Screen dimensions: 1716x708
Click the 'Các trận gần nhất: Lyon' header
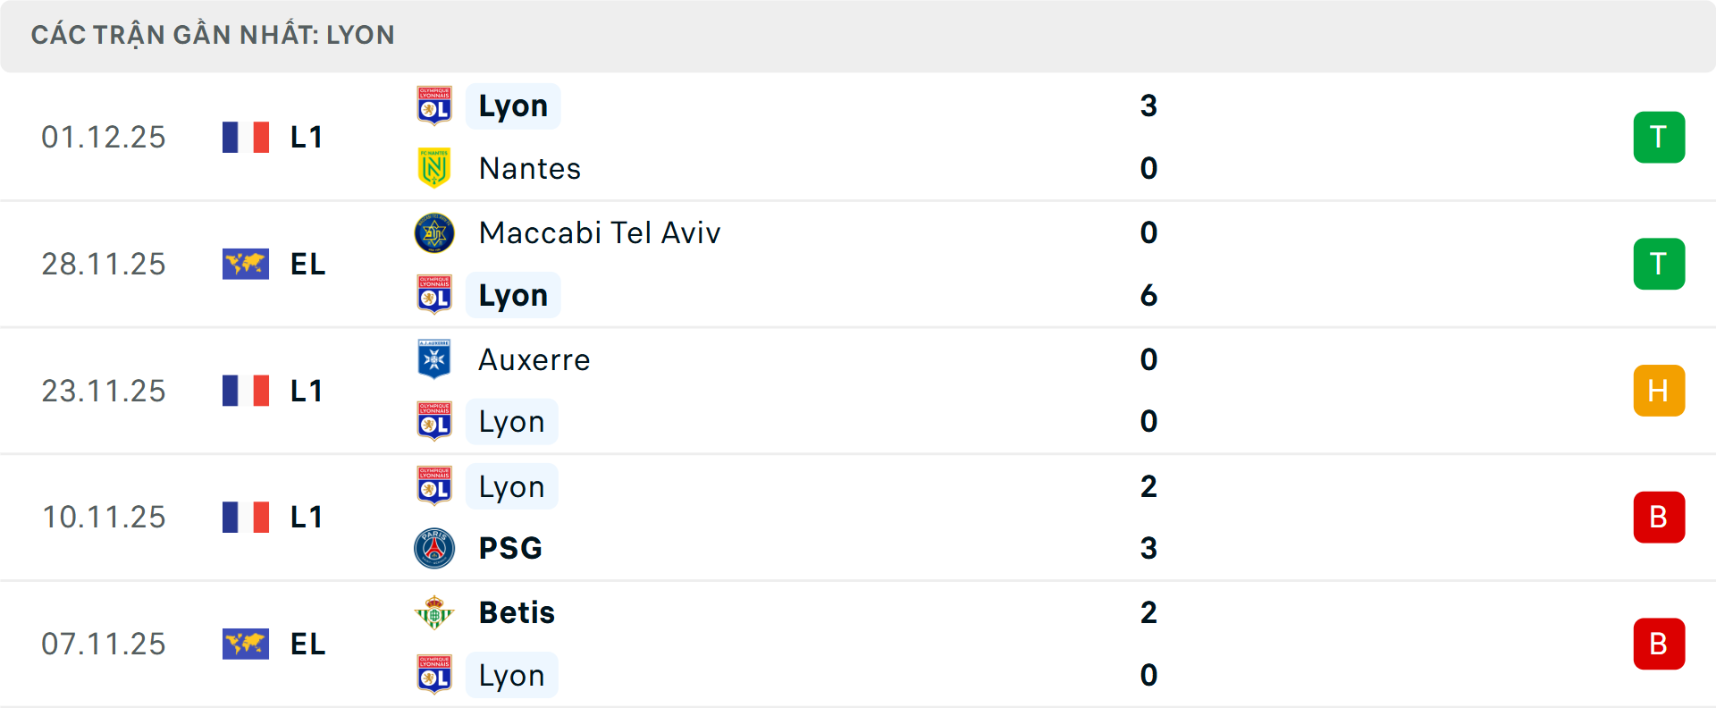click(x=213, y=36)
